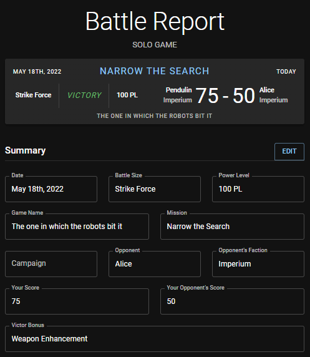Click the EDIT button in Summary
The image size is (310, 357).
tap(289, 152)
